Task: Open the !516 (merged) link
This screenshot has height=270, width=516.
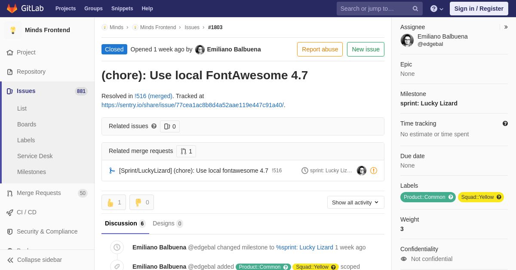Action: (x=154, y=96)
